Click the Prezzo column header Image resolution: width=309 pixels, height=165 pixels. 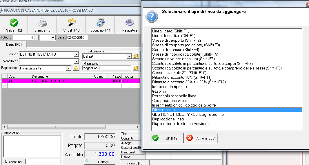113,76
